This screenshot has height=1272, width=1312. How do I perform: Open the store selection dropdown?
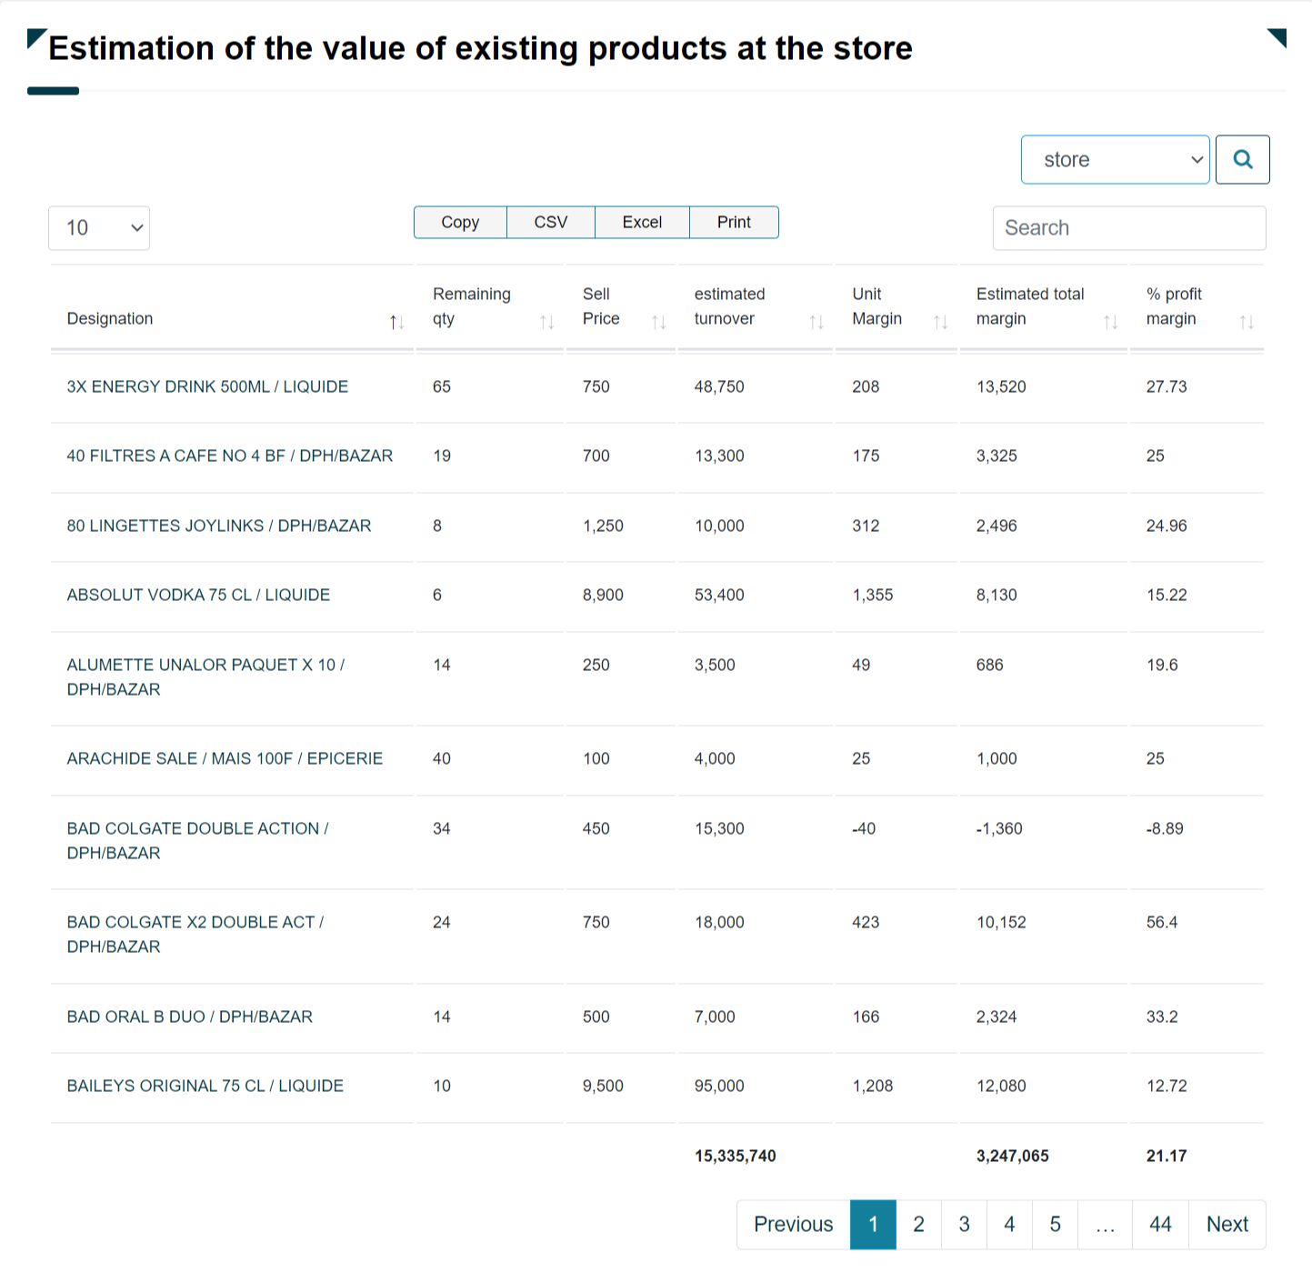[x=1115, y=160]
